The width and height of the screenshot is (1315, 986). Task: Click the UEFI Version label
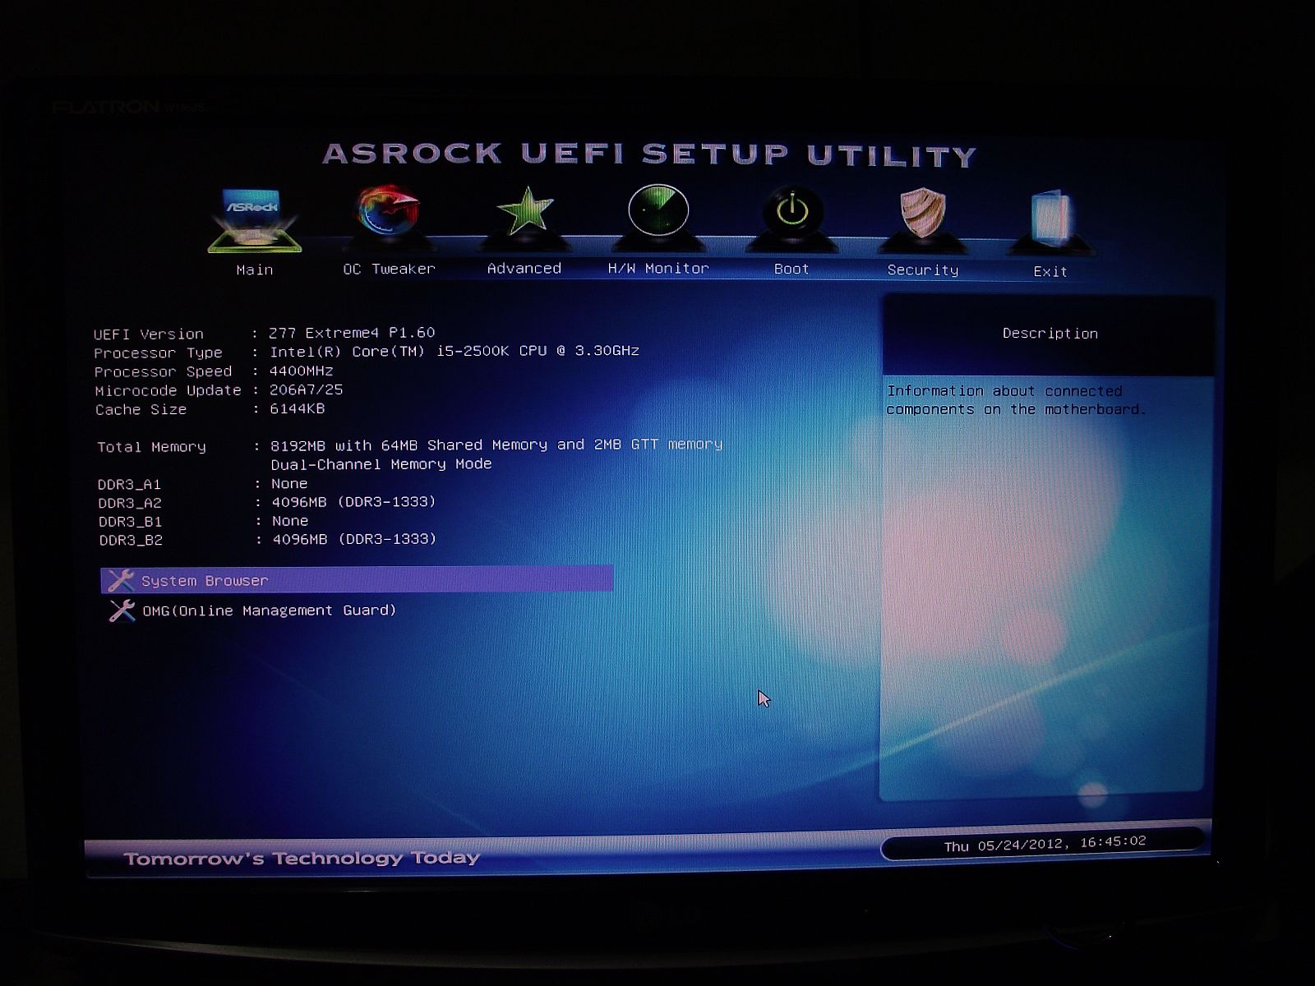(149, 334)
